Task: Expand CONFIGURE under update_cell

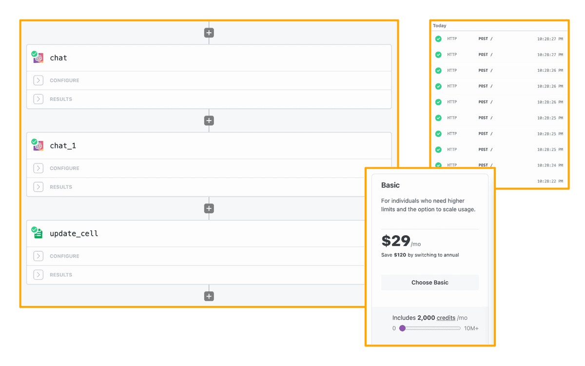Action: tap(39, 256)
